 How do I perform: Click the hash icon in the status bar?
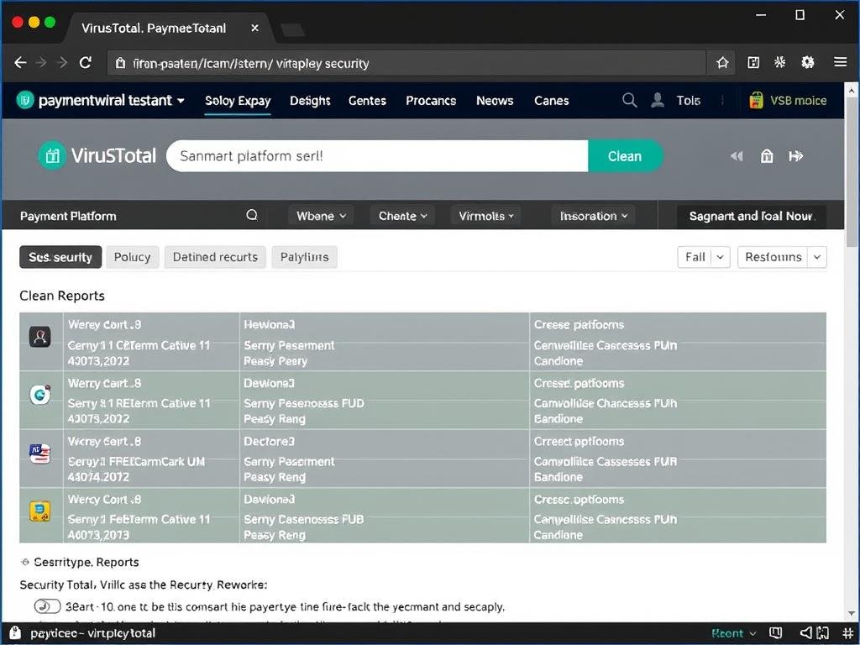848,633
